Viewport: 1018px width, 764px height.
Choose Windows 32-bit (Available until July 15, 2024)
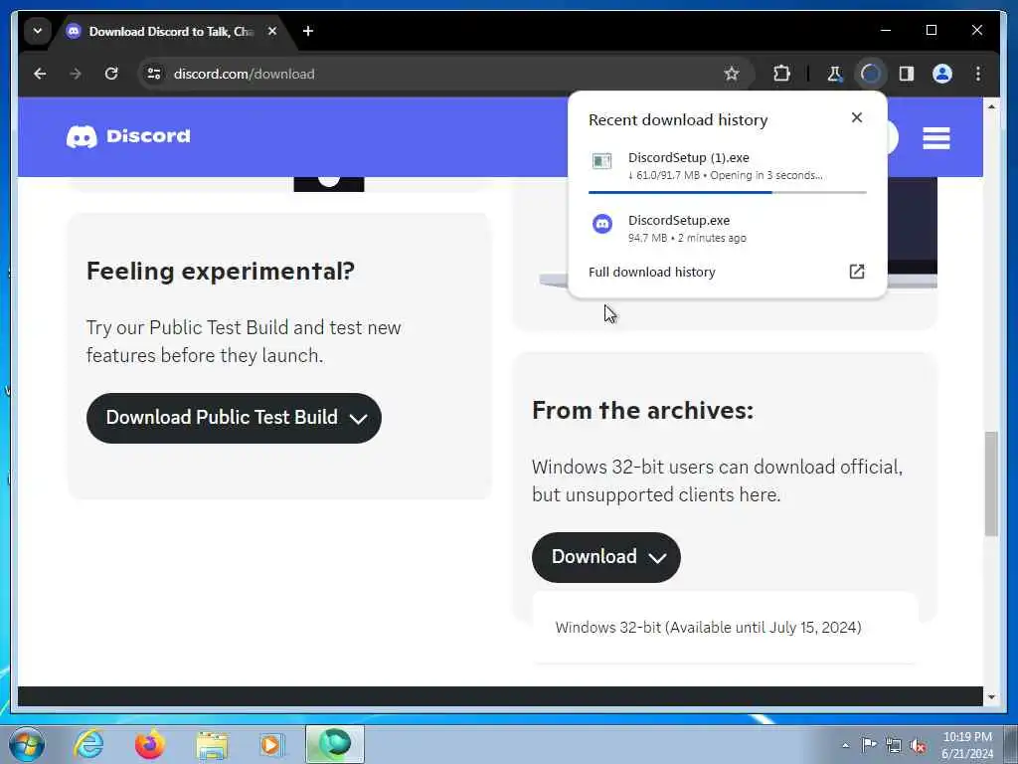[x=708, y=628]
